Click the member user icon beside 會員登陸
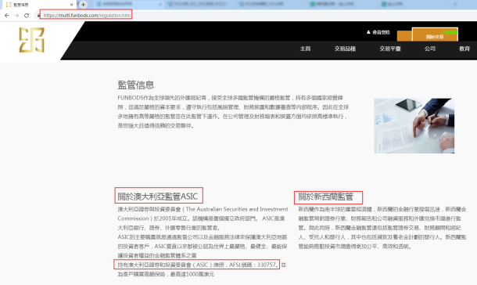Image resolution: width=477 pixels, height=285 pixels. click(368, 32)
